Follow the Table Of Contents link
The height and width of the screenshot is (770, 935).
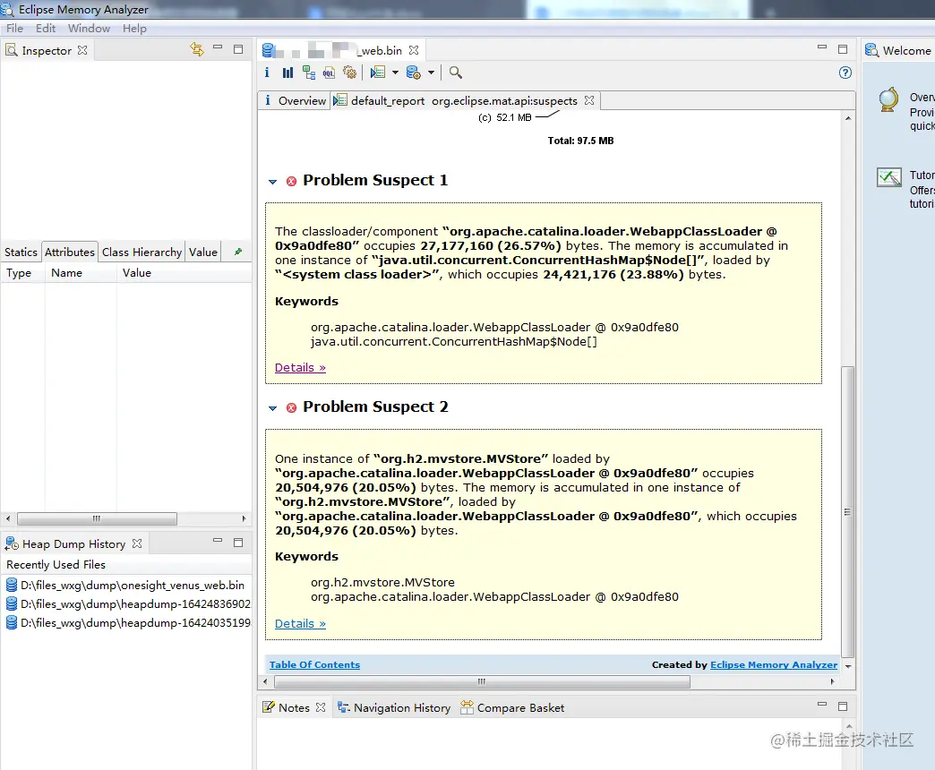click(x=314, y=664)
